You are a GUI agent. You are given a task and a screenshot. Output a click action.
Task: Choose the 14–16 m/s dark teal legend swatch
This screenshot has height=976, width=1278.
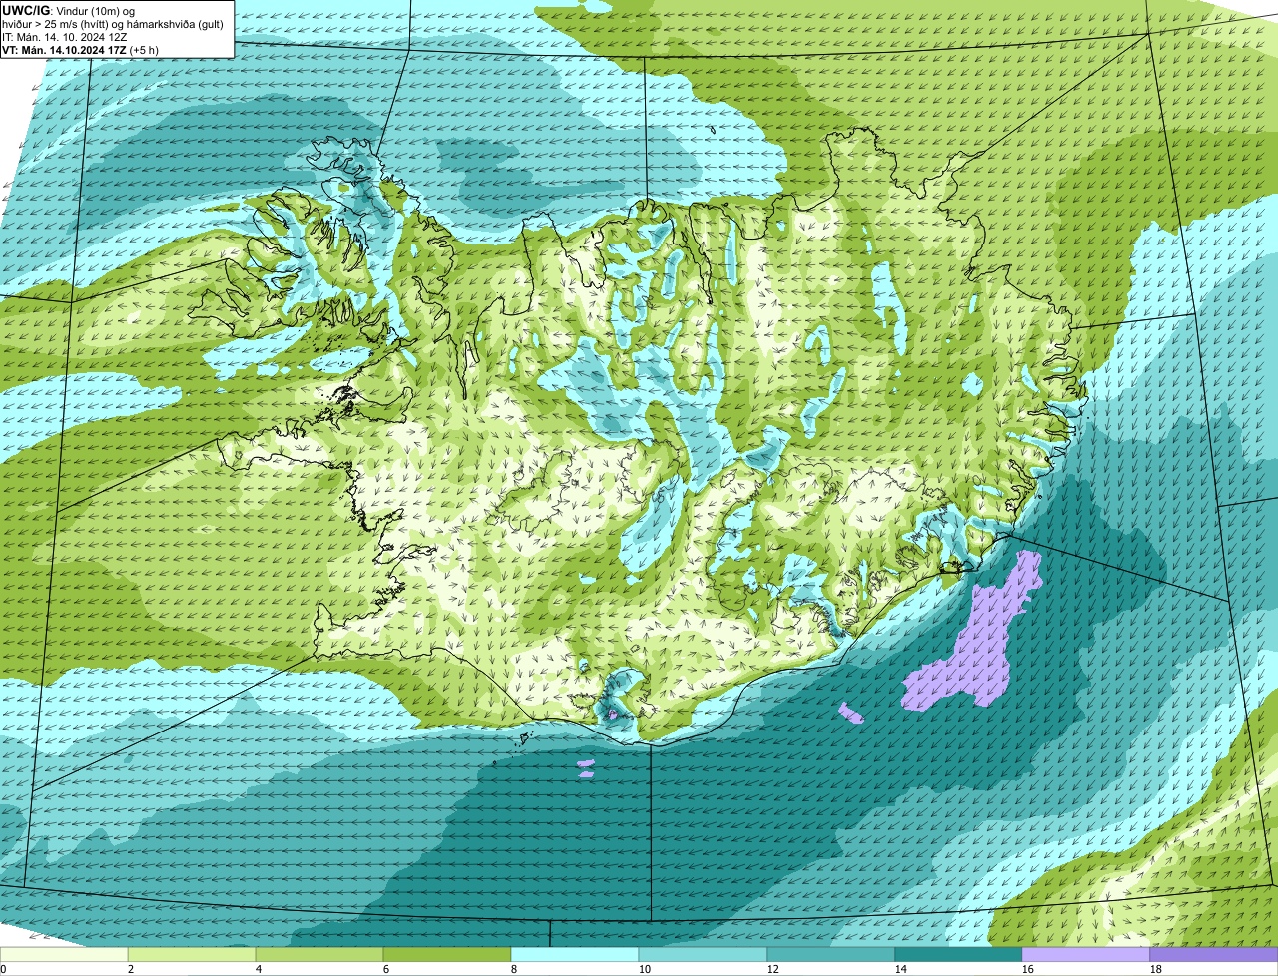[958, 955]
